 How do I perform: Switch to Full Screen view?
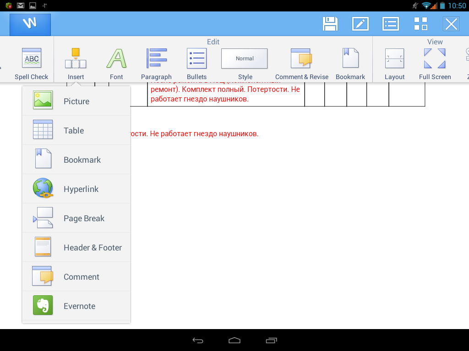coord(435,64)
